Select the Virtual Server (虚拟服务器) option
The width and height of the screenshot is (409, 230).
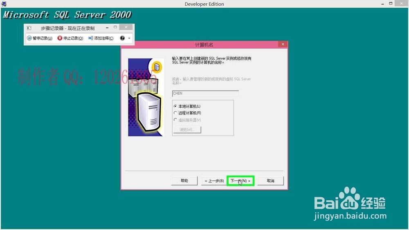pyautogui.click(x=187, y=120)
